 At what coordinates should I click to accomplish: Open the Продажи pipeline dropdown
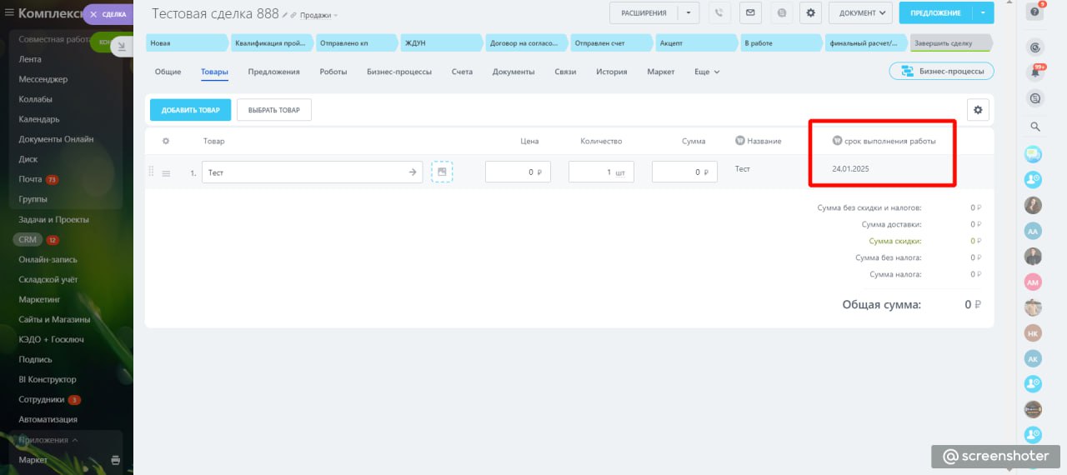(x=318, y=15)
